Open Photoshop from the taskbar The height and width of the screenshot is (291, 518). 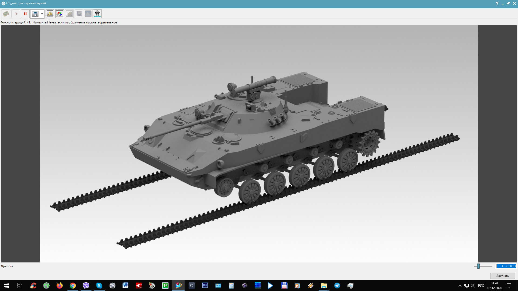click(205, 286)
